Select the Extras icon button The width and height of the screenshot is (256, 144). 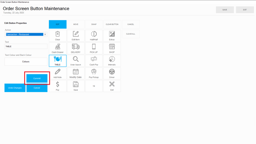[112, 36]
